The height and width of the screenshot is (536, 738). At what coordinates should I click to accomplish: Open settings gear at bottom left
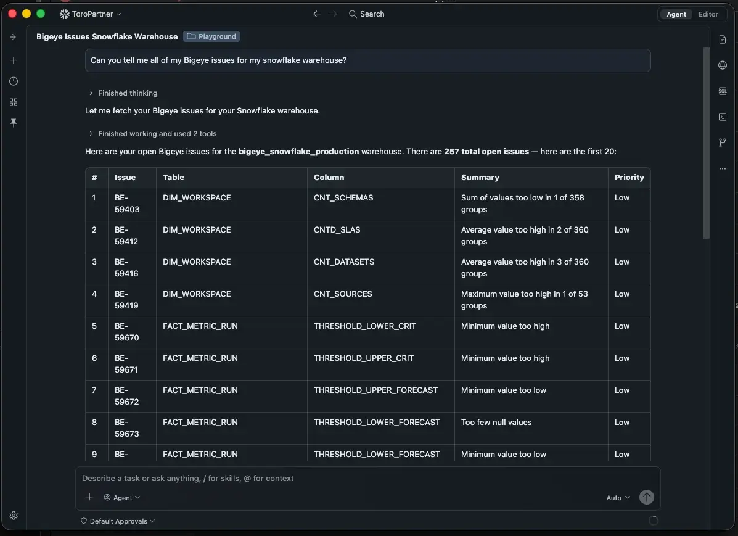tap(14, 515)
